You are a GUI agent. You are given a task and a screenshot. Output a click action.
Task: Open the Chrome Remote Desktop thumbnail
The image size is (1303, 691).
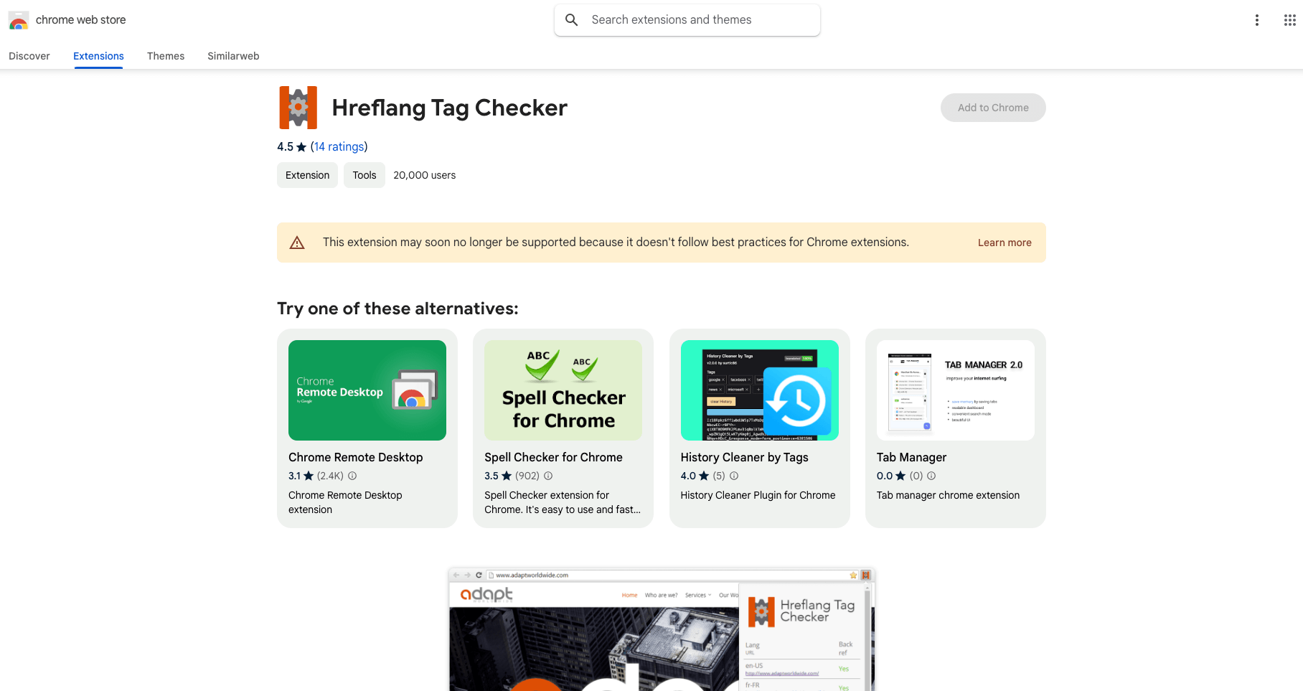pyautogui.click(x=367, y=390)
